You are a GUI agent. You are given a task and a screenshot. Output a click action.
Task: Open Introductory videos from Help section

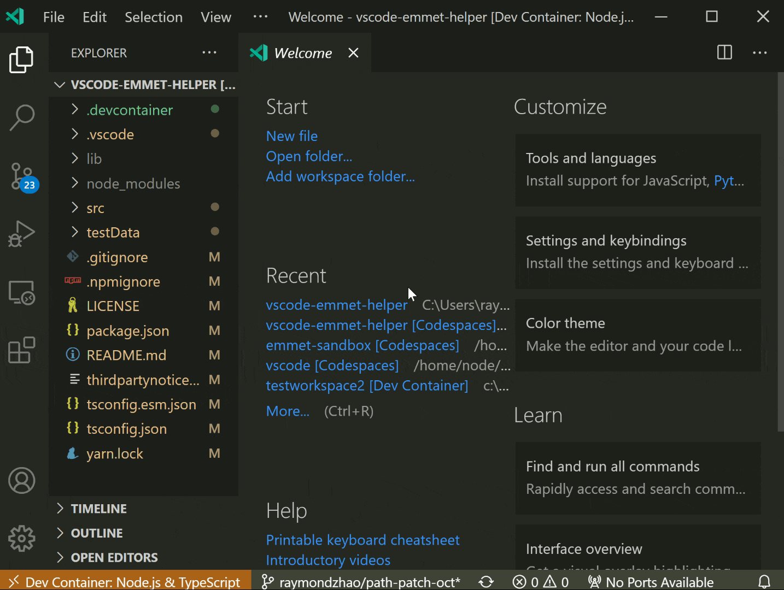328,560
